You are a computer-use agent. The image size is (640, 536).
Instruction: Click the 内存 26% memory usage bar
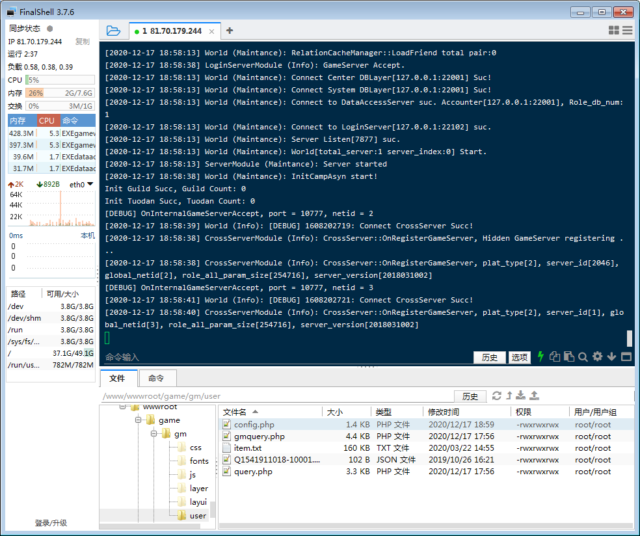click(60, 92)
